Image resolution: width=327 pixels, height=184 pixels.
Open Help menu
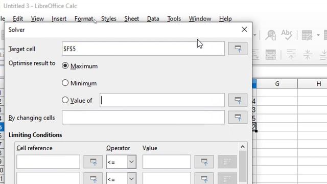coord(225,19)
